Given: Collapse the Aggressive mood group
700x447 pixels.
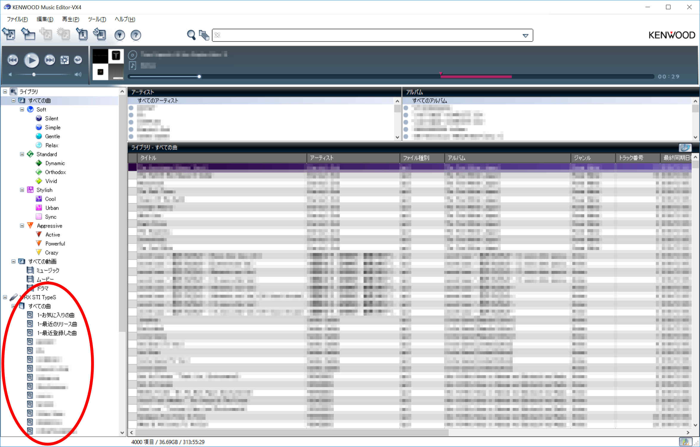Looking at the screenshot, I should pos(22,226).
